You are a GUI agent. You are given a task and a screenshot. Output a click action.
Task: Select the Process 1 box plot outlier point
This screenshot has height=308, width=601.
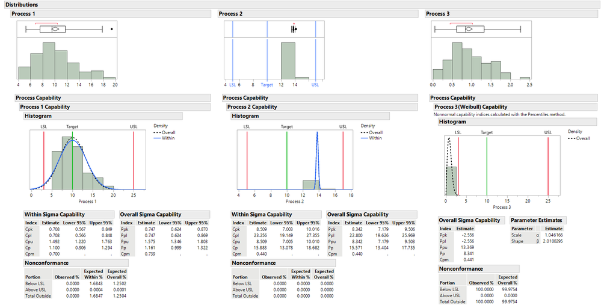(x=111, y=29)
